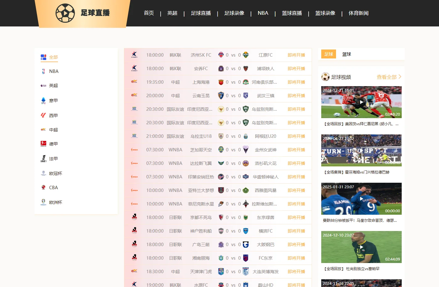Click the 欧洲杯 Euro cup icon

pos(43,202)
